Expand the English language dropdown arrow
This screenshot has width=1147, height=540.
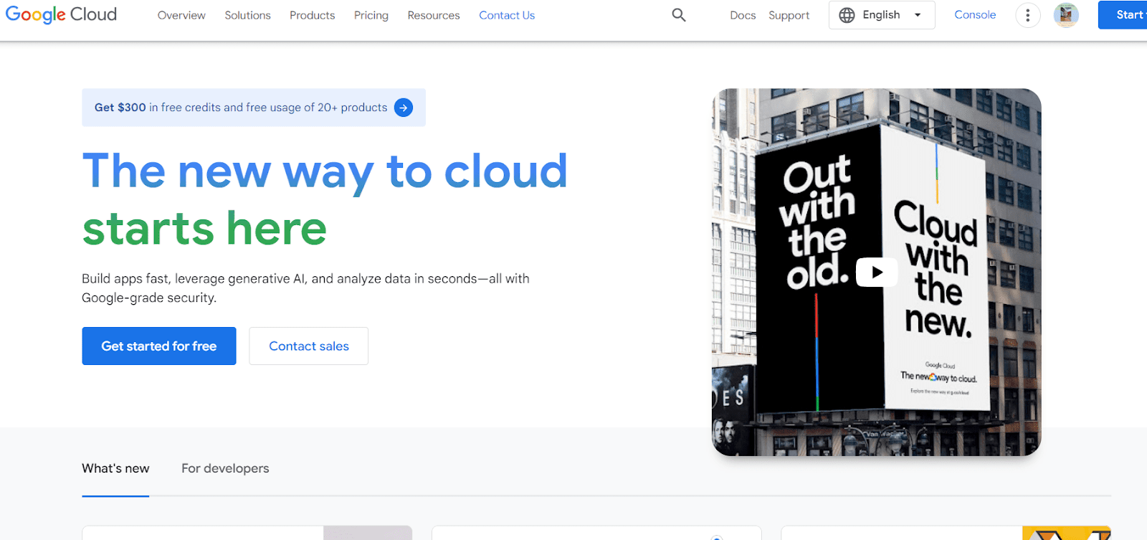(x=918, y=15)
